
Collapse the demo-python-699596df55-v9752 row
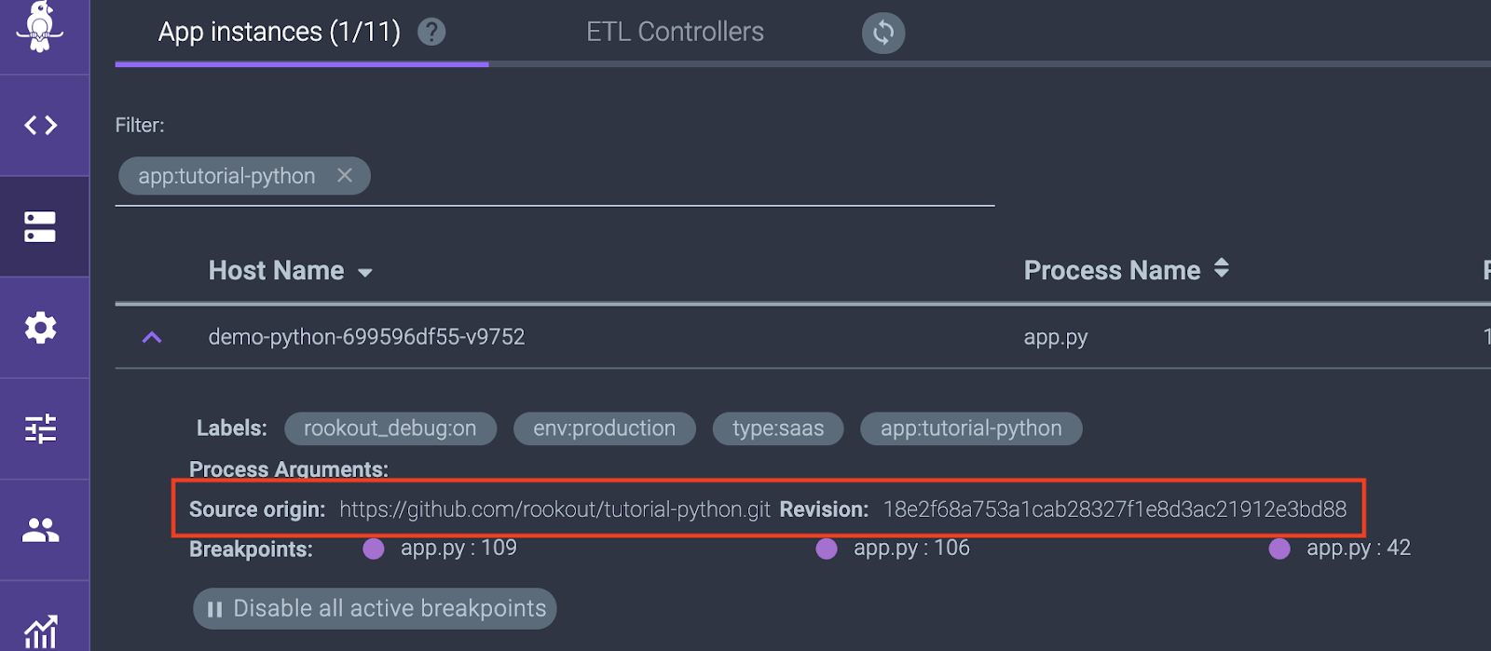coord(152,337)
